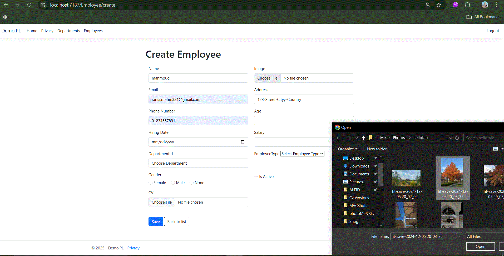Click the Name input field
This screenshot has width=504, height=256.
[198, 78]
